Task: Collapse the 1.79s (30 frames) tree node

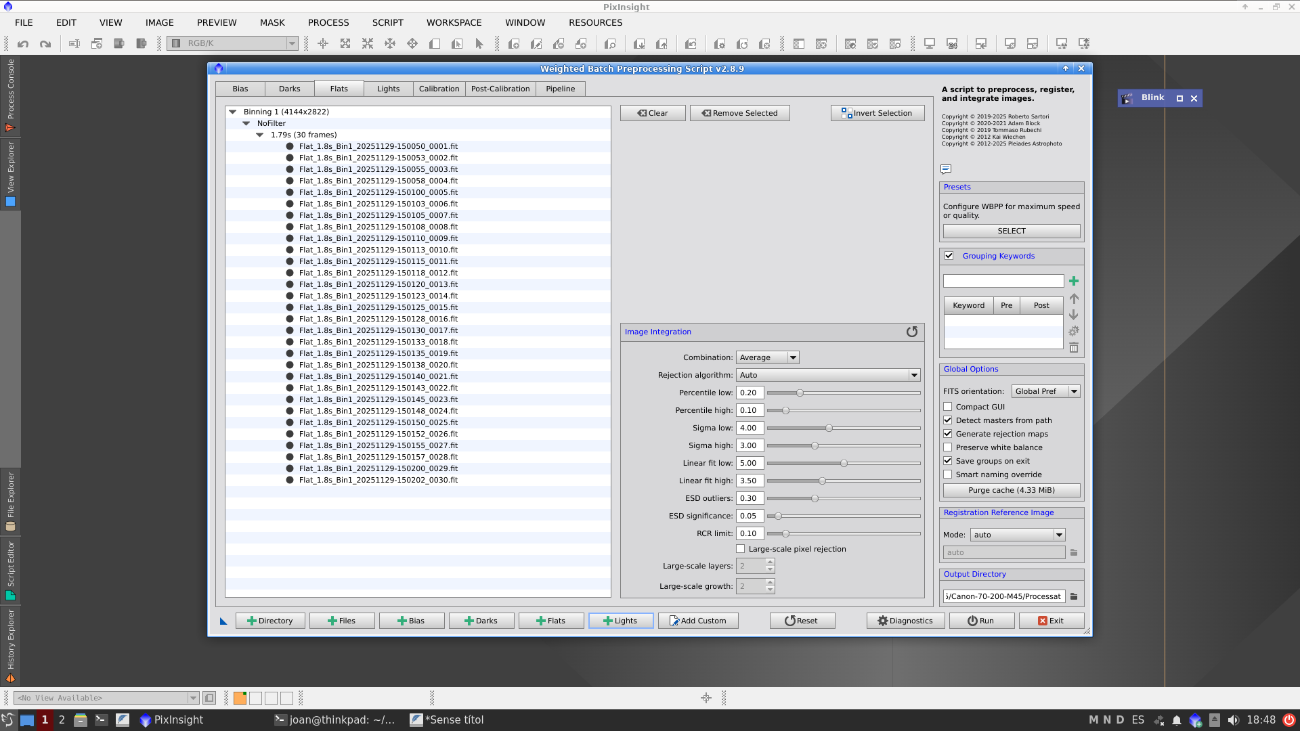Action: pyautogui.click(x=259, y=135)
